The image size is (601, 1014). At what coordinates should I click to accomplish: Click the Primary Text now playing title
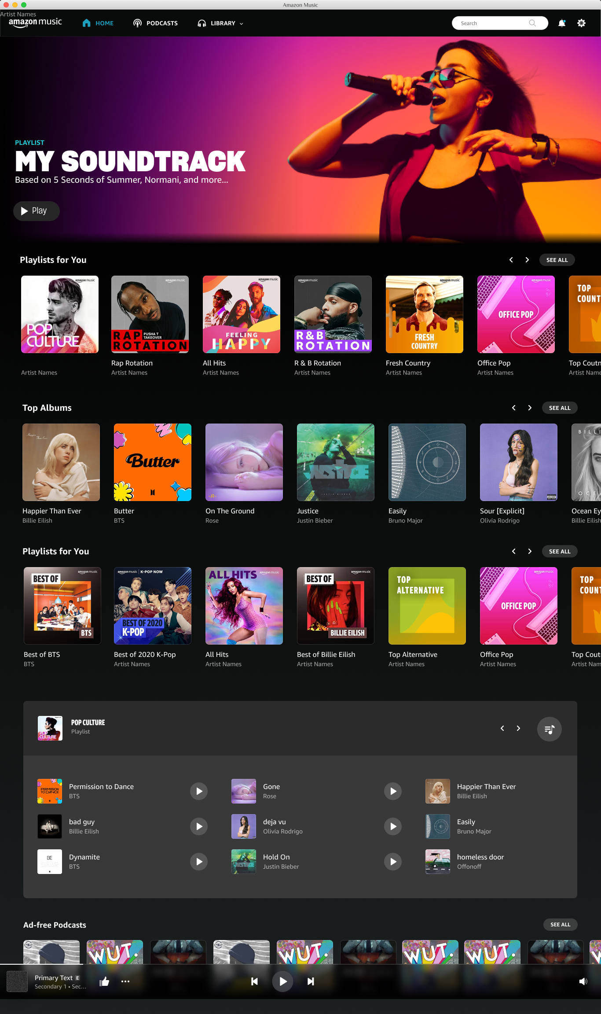(x=54, y=977)
